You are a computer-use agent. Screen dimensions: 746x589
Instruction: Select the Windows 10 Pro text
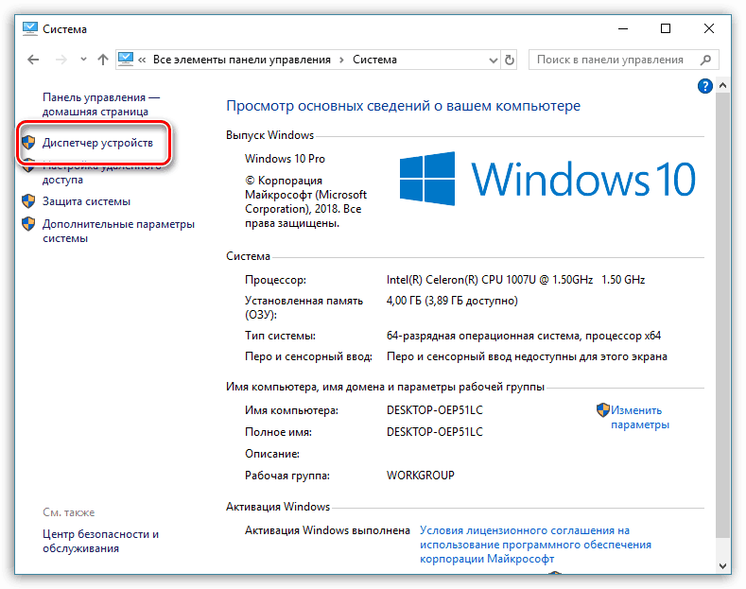click(285, 159)
